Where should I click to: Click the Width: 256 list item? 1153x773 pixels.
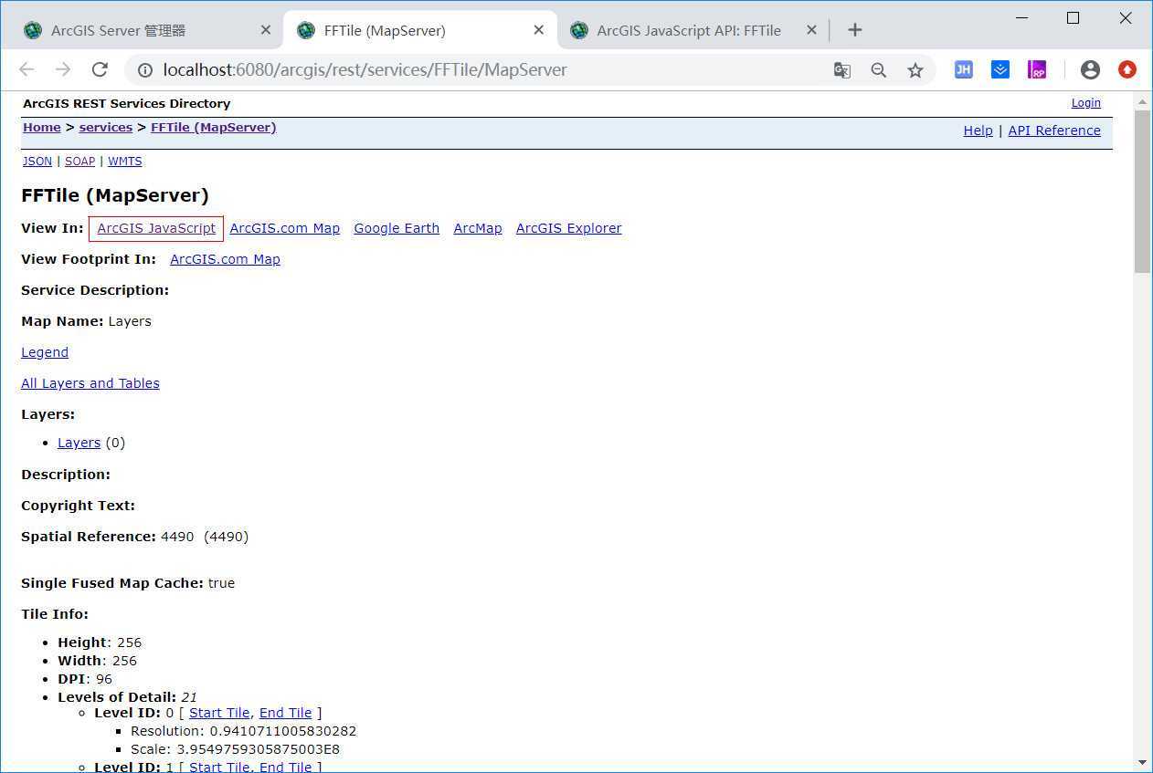click(x=97, y=661)
